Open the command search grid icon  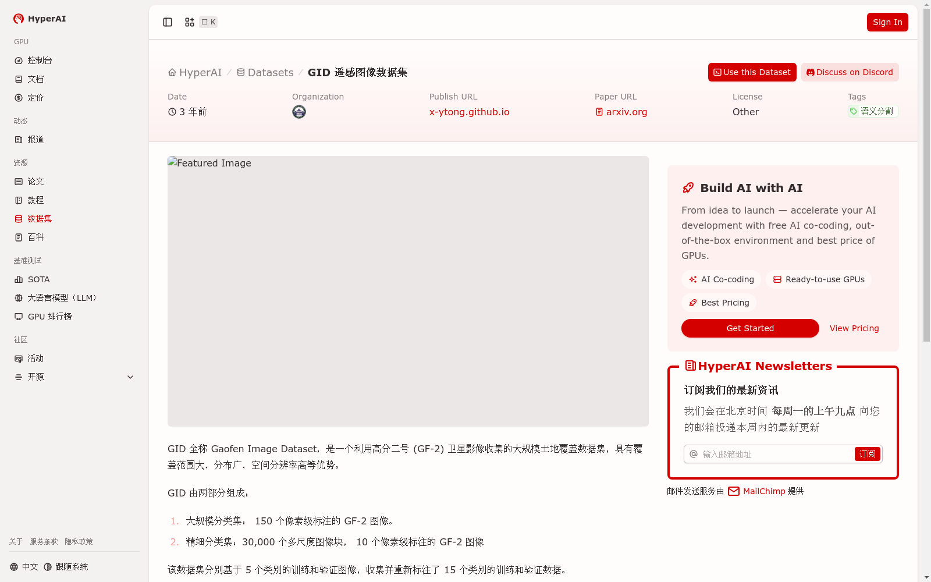pos(190,22)
